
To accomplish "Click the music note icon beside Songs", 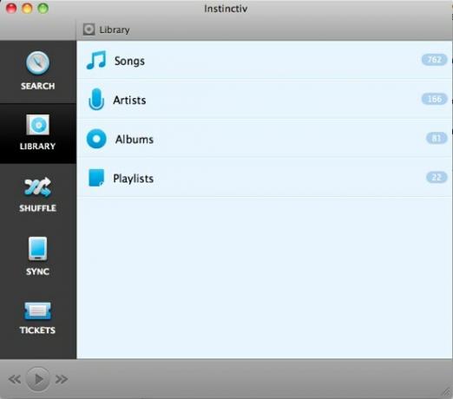I will (96, 60).
